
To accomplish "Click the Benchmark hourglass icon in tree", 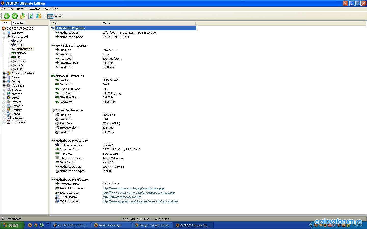I will click(x=9, y=122).
